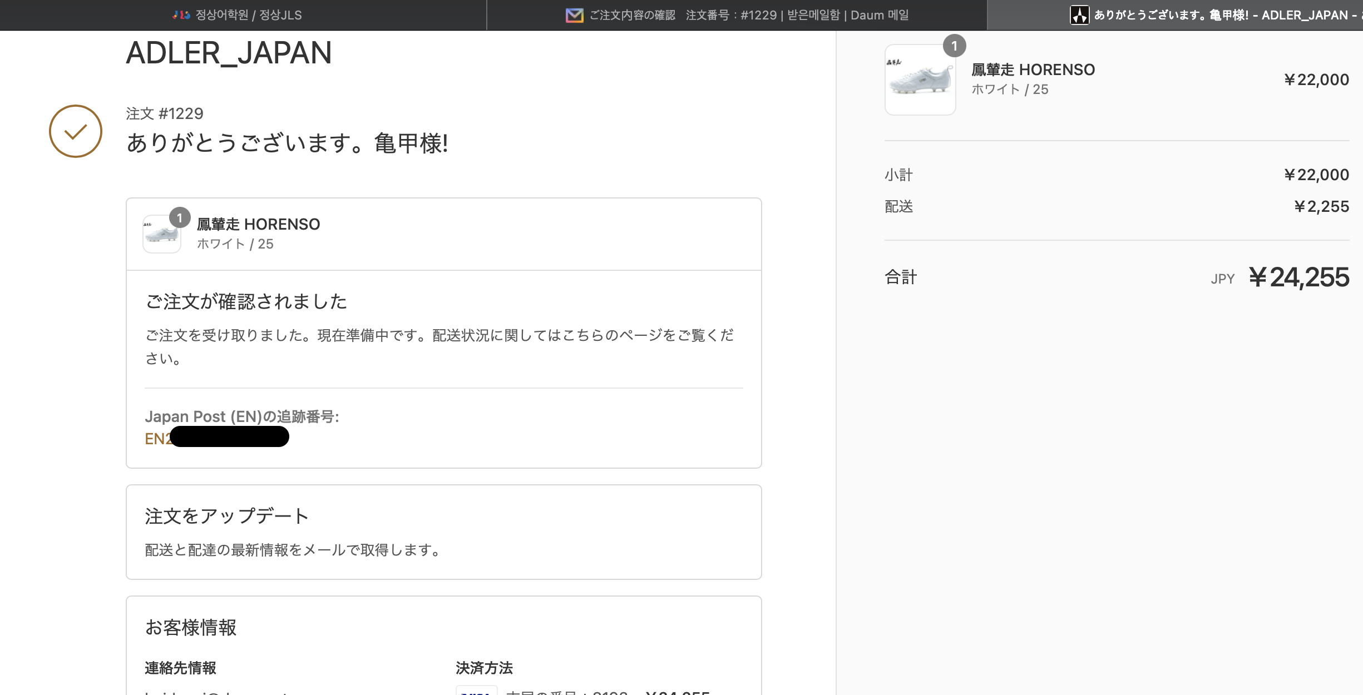
Task: Switch to the Daum mail order confirmation tab
Action: point(748,15)
